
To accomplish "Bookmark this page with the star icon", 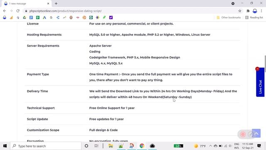I will point(240,11).
